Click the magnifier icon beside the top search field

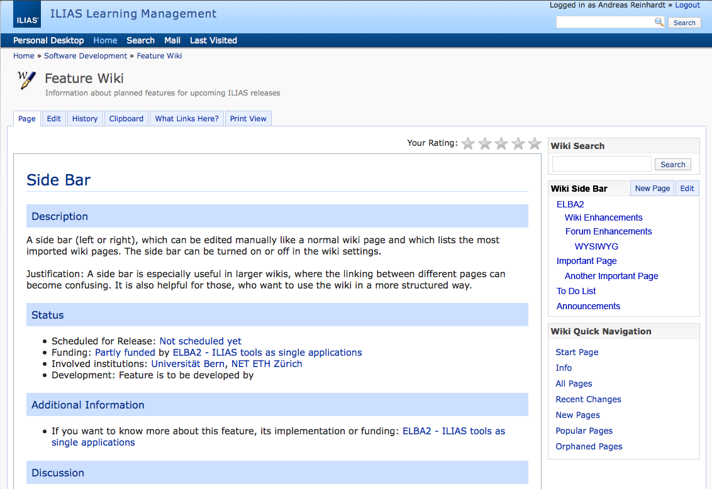(659, 22)
